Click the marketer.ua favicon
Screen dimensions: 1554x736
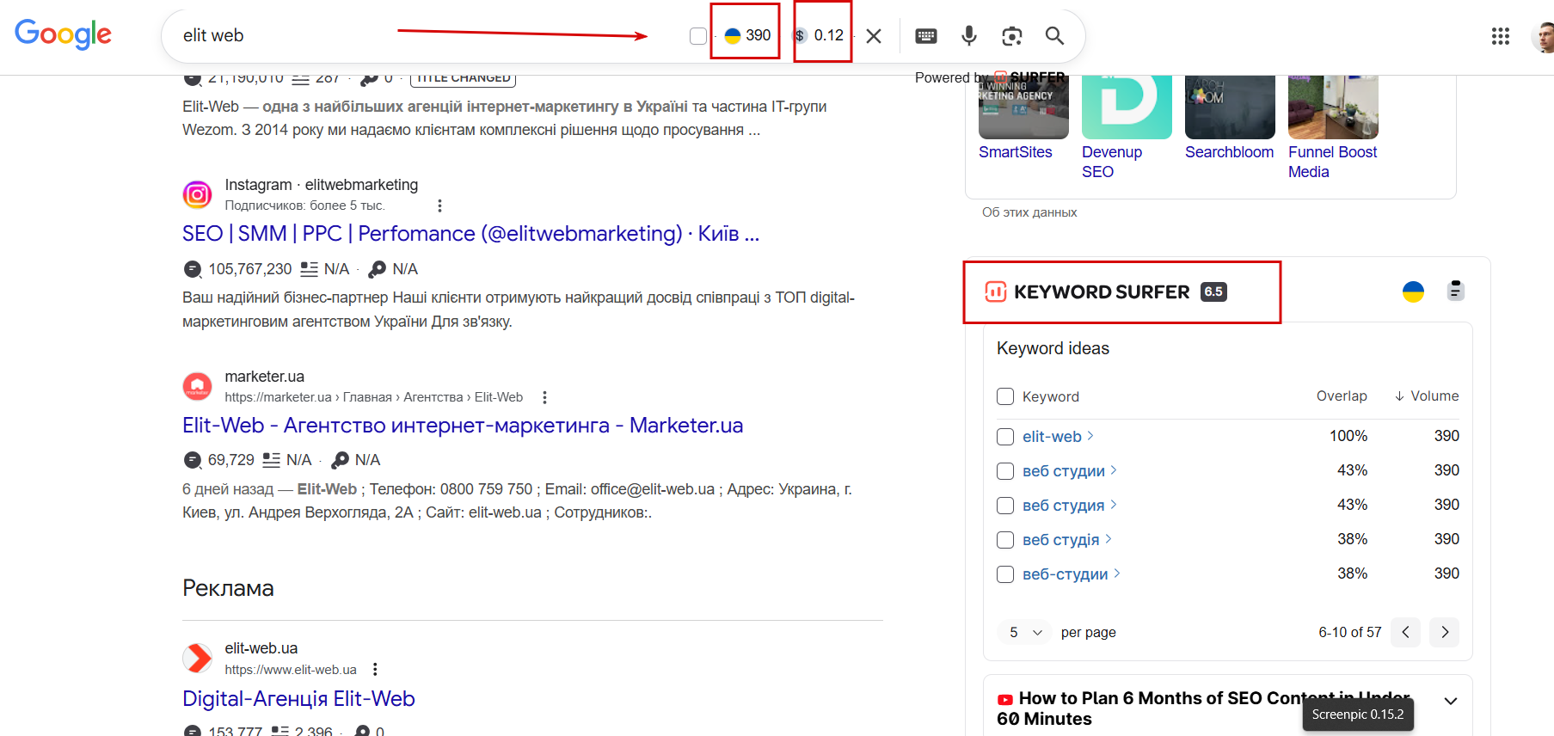(x=197, y=386)
